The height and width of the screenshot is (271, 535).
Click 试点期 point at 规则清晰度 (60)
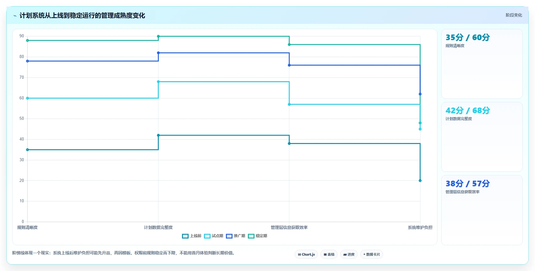(x=27, y=98)
